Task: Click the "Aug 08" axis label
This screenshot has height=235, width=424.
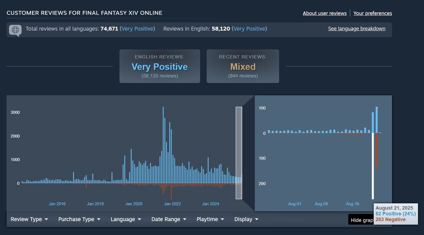Action: tap(321, 204)
